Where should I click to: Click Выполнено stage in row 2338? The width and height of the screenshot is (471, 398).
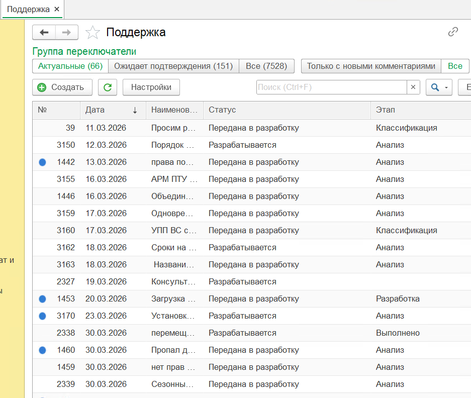coord(398,333)
